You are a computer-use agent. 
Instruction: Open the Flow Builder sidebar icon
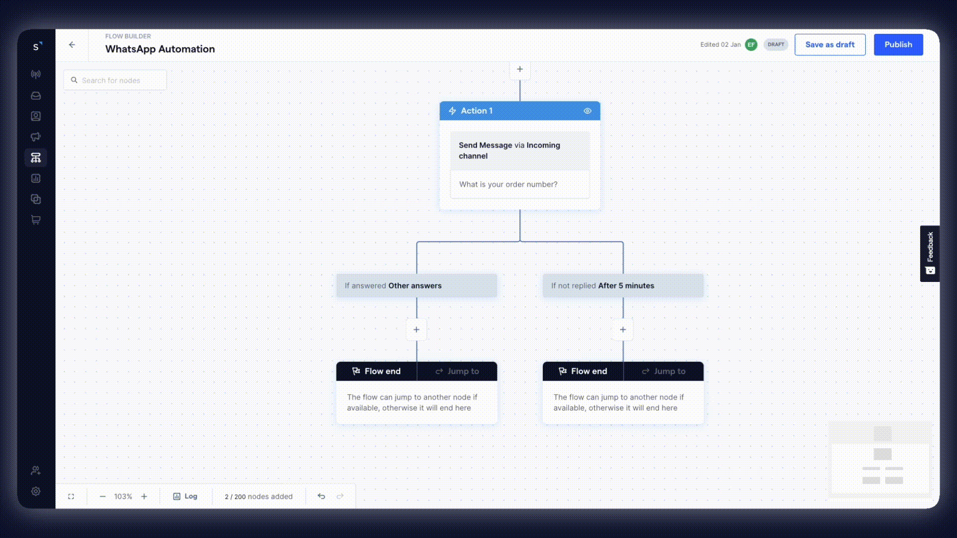(35, 157)
